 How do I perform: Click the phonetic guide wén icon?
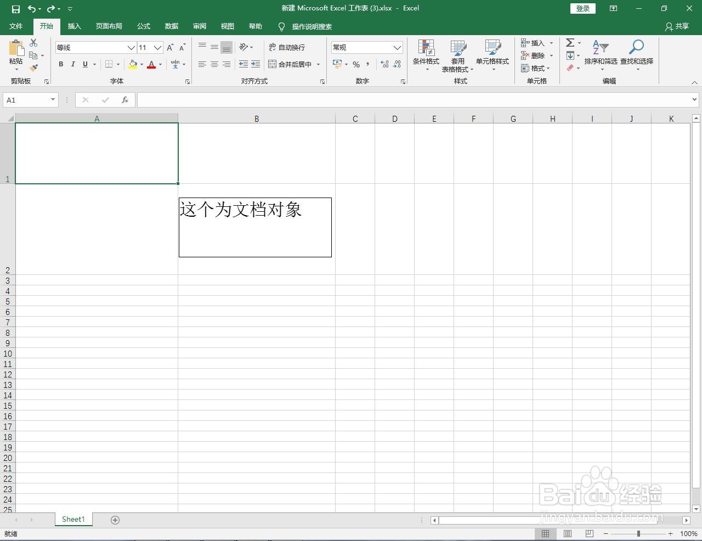click(x=175, y=64)
